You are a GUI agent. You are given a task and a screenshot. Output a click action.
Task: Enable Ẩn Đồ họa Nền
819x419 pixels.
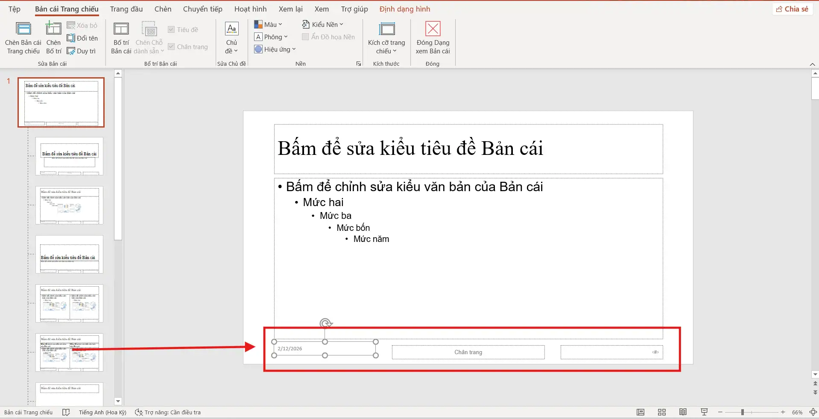point(304,37)
